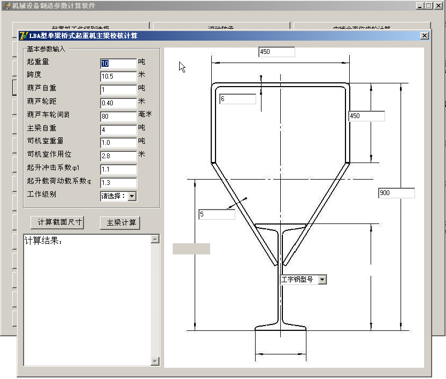
Task: Click the LDA dialog title bar icon
Action: point(24,36)
